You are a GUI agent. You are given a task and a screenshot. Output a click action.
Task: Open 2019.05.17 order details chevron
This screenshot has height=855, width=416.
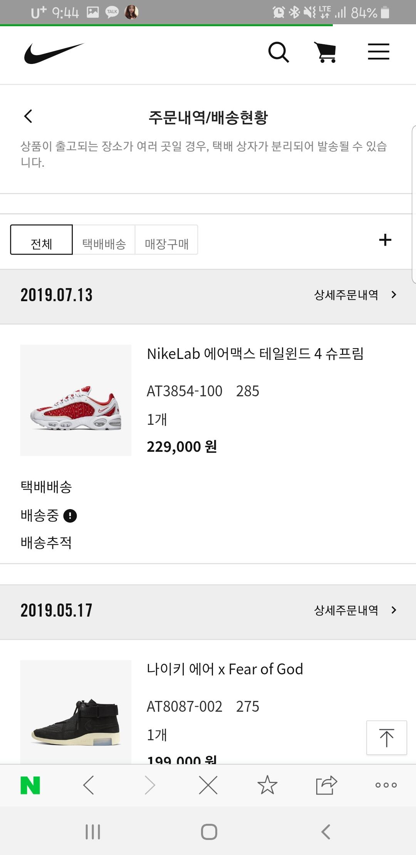point(394,610)
